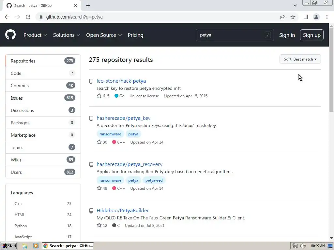
Task: Select the Packages filter
Action: pyautogui.click(x=43, y=123)
